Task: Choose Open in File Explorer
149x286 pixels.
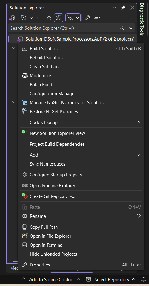Action: [81, 236]
